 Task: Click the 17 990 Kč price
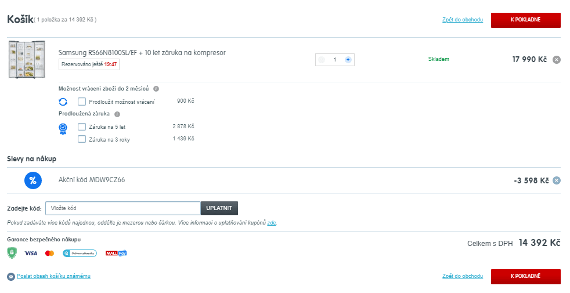(x=529, y=59)
